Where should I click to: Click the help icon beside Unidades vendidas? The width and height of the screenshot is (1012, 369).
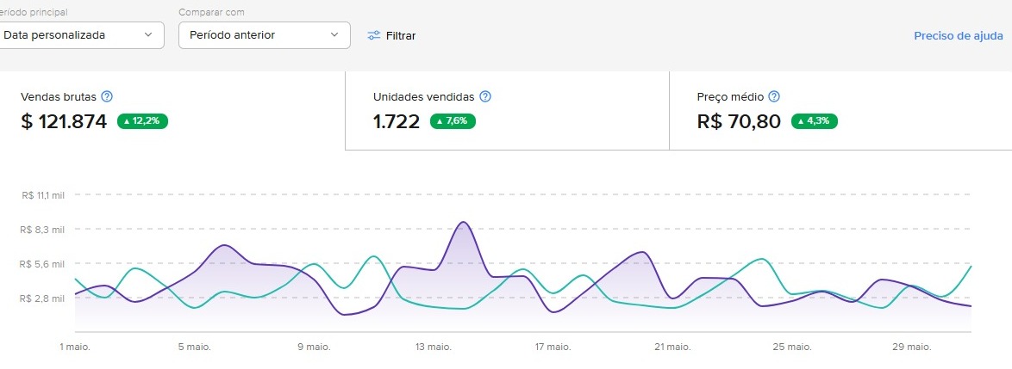coord(485,97)
